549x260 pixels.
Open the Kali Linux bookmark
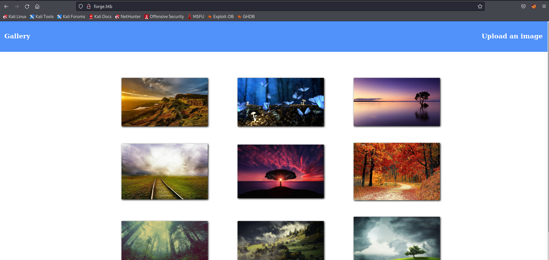(14, 17)
